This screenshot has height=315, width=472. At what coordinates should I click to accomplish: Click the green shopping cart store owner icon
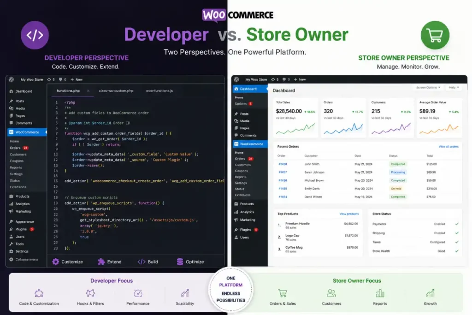tap(435, 35)
